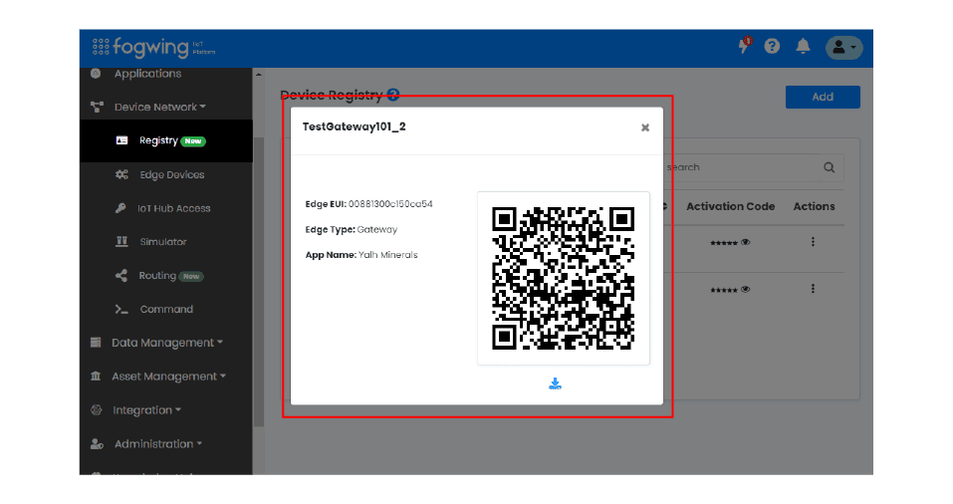Viewport: 953px width, 504px height.
Task: Click the sidebar scroll up arrow
Action: (258, 75)
